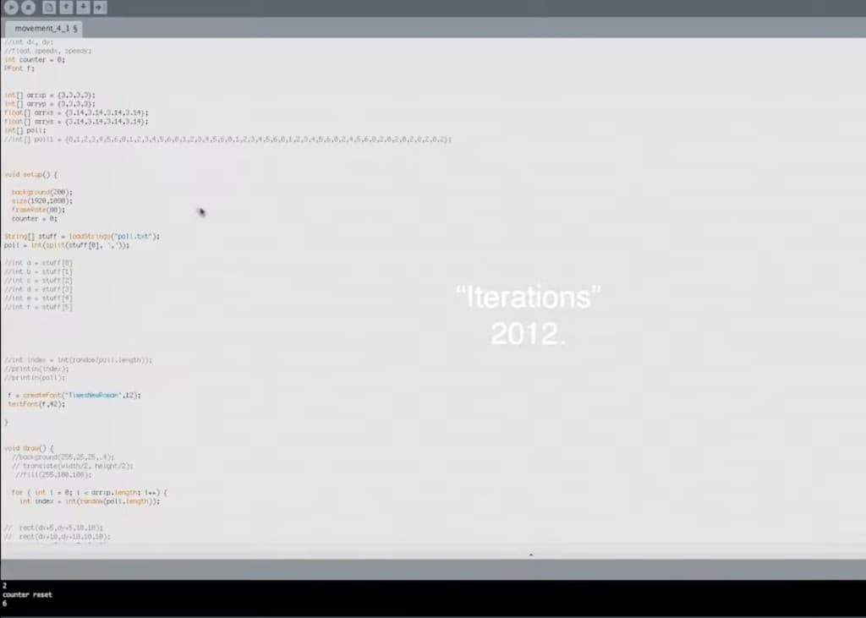Click commented '//float speedx, speedy;' line
Screen dimensions: 866x618
click(x=47, y=51)
